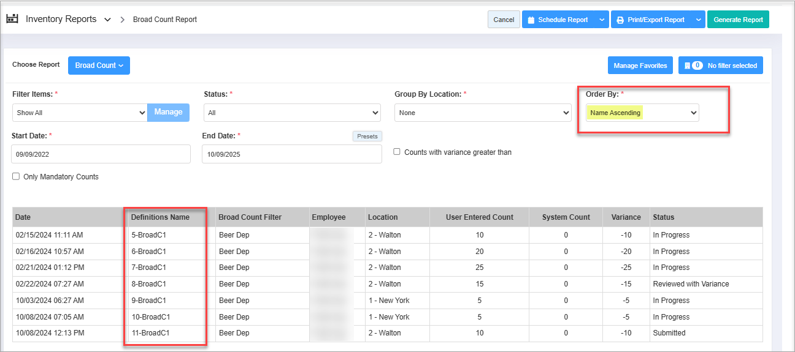Open the Order By dropdown
Viewport: 795px width, 352px height.
coord(642,113)
